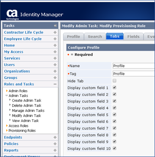Image resolution: width=155 pixels, height=157 pixels.
Task: Click the Name input field
Action: coord(134,66)
